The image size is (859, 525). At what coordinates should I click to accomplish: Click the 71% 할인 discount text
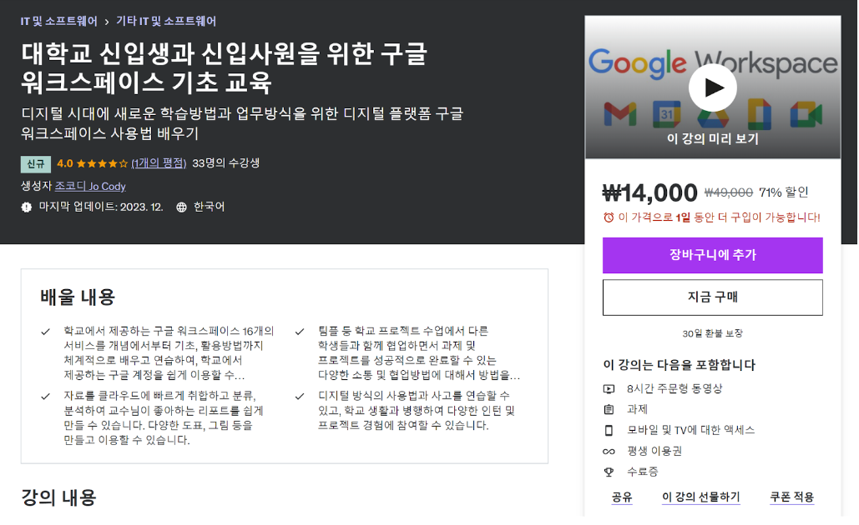click(783, 192)
